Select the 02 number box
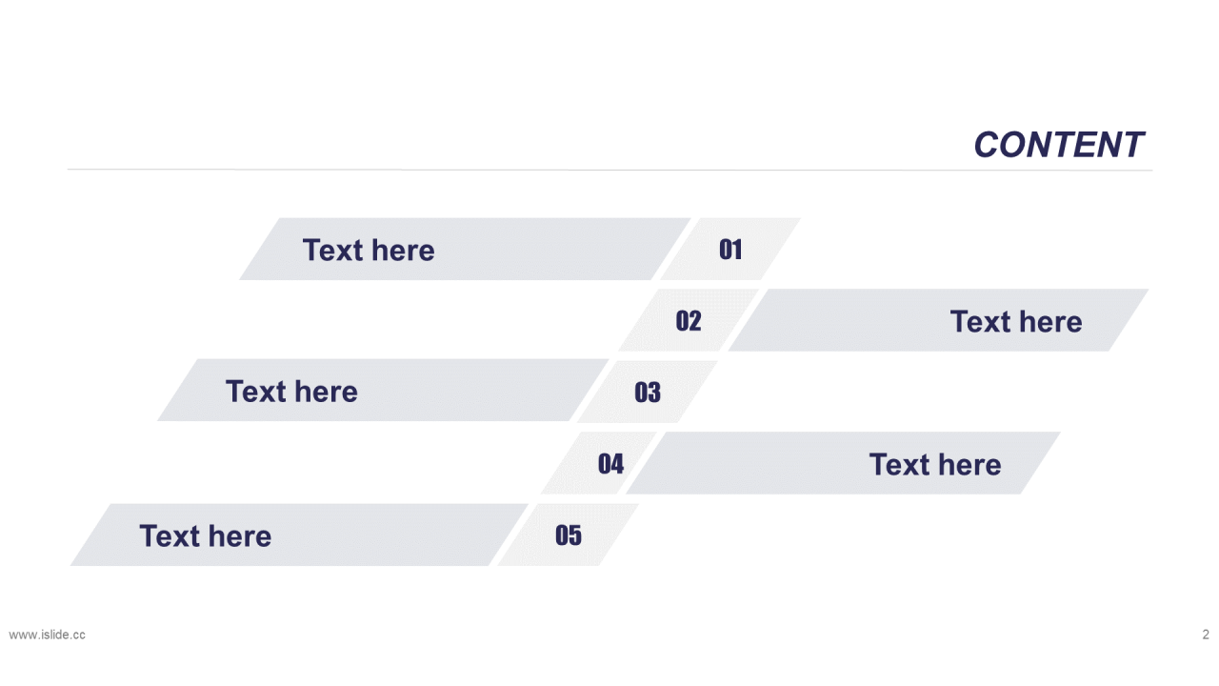The height and width of the screenshot is (686, 1219). click(x=689, y=320)
